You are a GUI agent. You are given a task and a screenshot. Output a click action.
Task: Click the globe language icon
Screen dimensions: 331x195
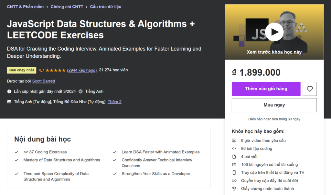tap(80, 92)
